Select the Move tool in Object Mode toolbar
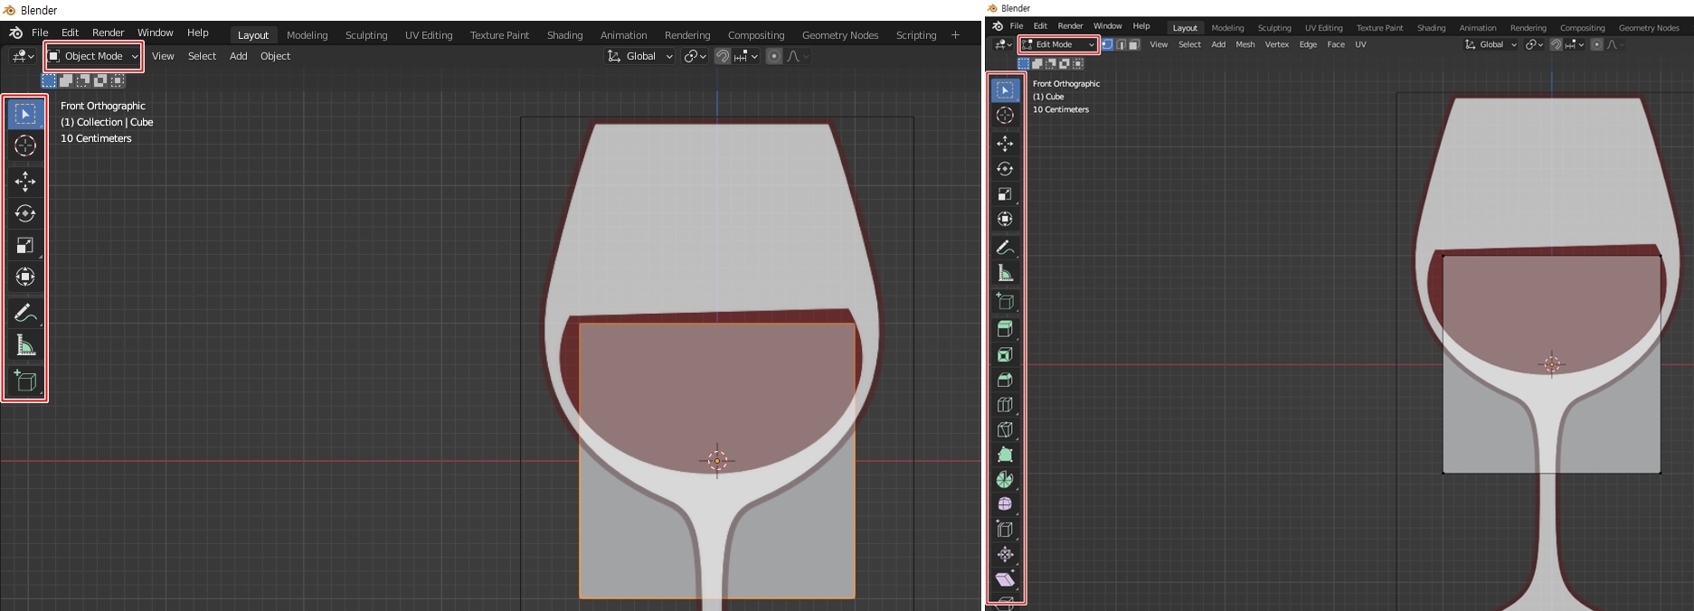This screenshot has width=1694, height=611. coord(25,182)
